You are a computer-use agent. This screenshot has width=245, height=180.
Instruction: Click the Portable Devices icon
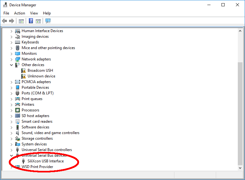point(18,87)
